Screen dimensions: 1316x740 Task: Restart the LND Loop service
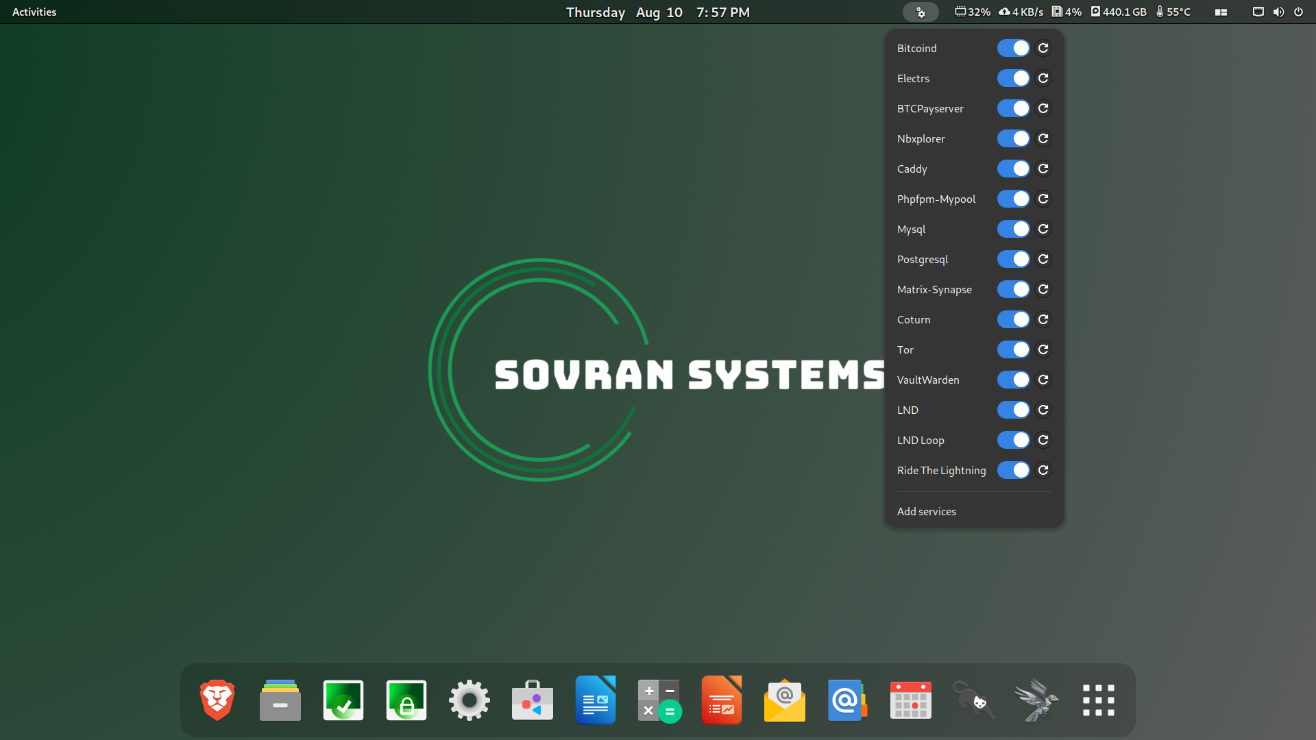1043,440
